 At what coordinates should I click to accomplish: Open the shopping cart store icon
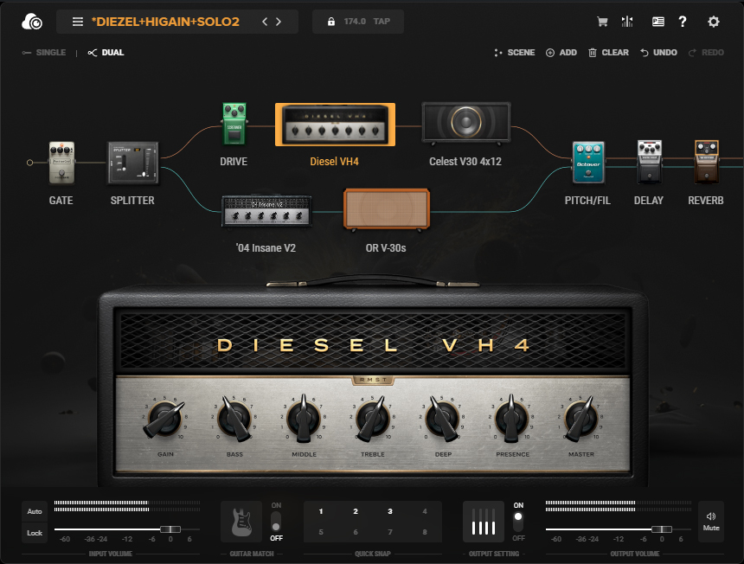(x=603, y=22)
